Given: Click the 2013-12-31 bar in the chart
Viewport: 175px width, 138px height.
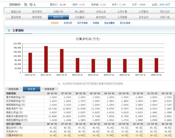Looking at the screenshot, I should point(78,65).
